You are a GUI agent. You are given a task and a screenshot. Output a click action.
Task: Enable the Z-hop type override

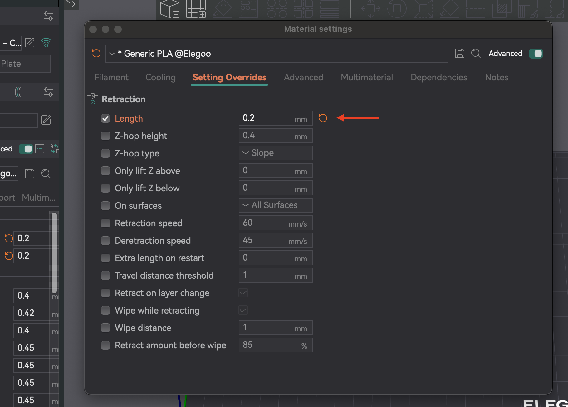105,153
